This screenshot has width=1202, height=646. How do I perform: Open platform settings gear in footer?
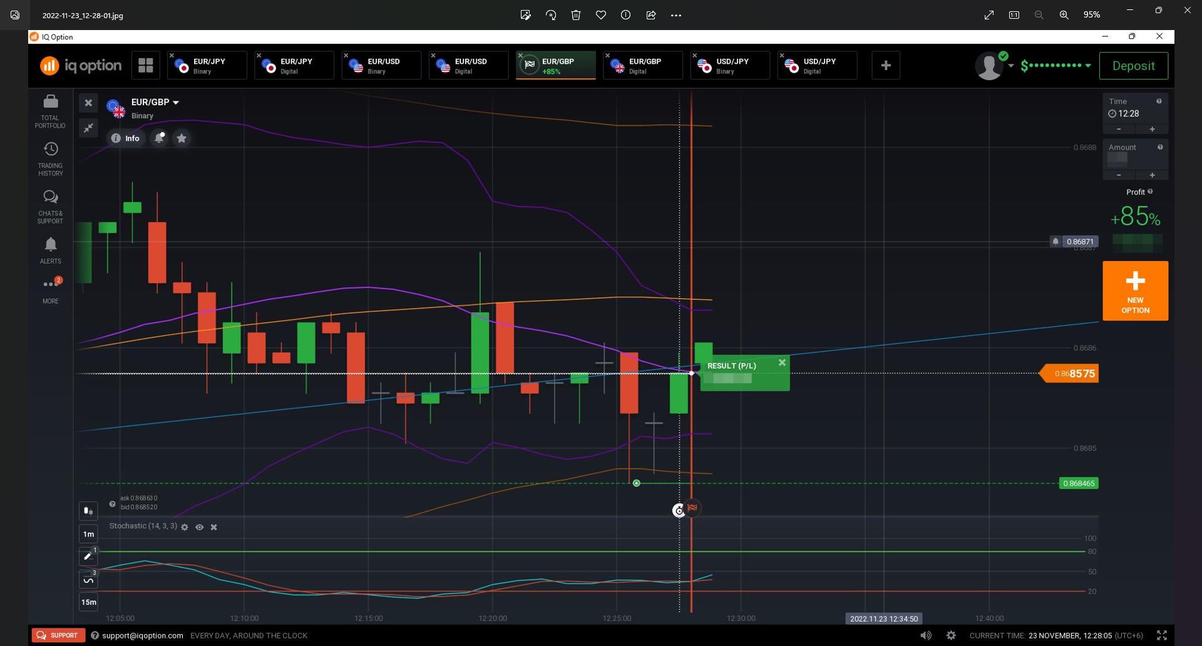click(951, 635)
